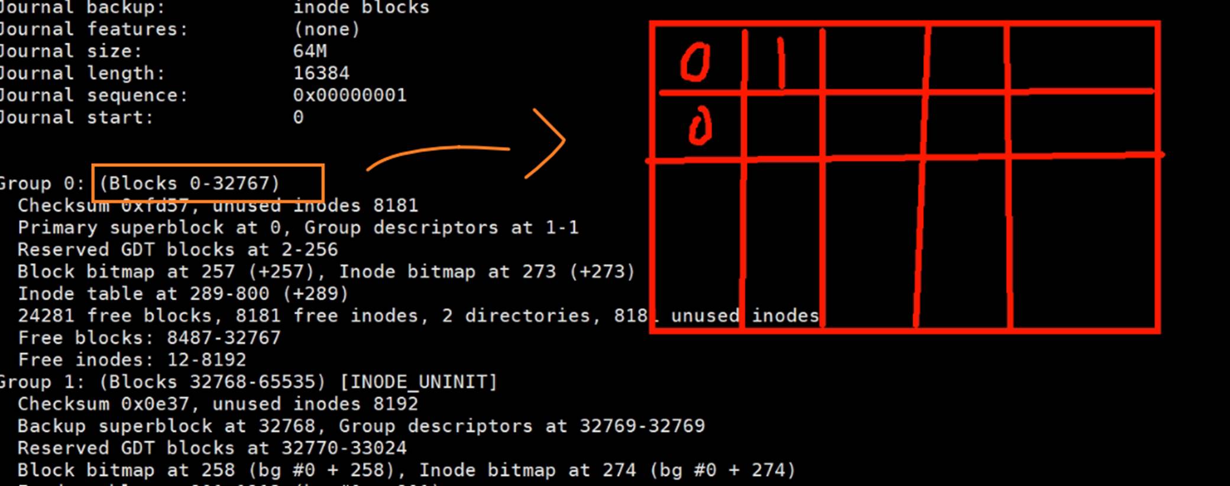The height and width of the screenshot is (486, 1230).
Task: Click the orange-boxed "(Blocks 0-32767)" text
Action: click(x=189, y=183)
